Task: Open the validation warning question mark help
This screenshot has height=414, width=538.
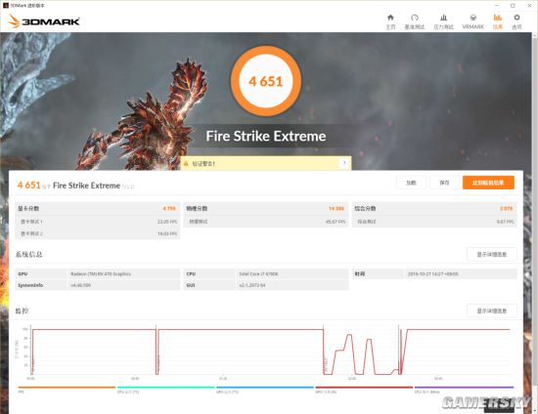Action: [x=343, y=163]
